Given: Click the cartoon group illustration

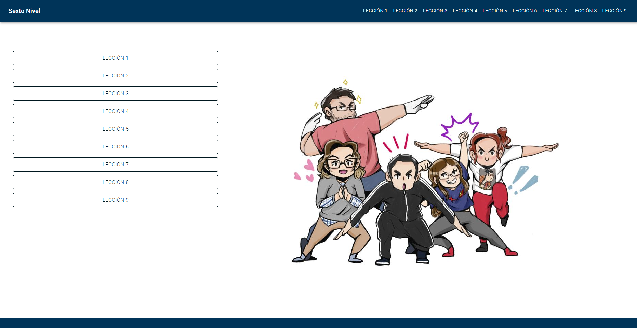Looking at the screenshot, I should coord(425,172).
